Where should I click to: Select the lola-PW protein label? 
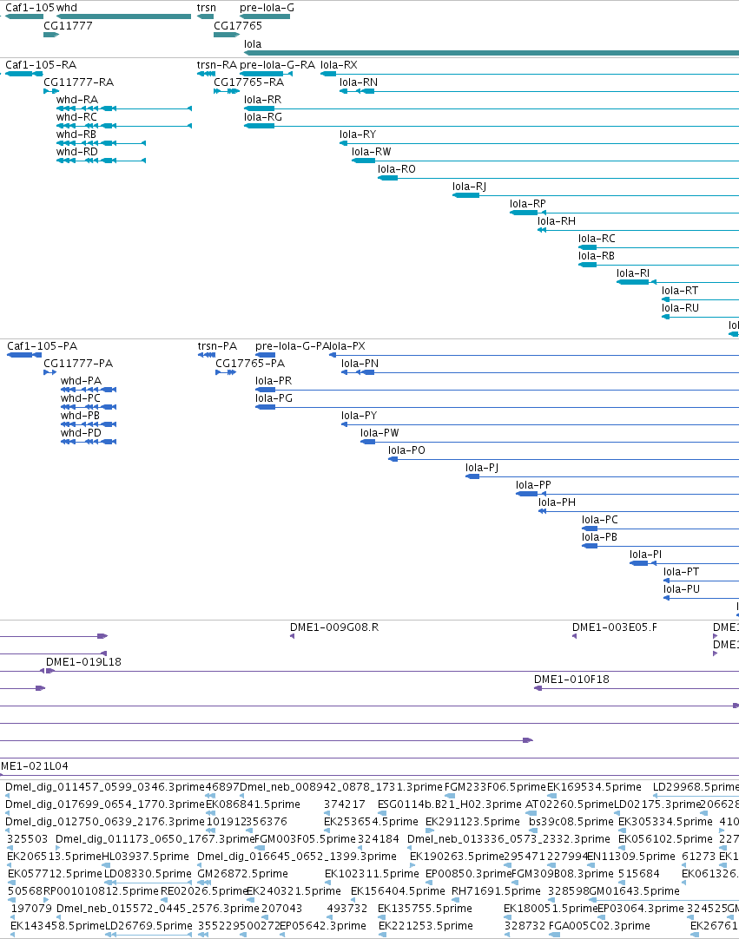tap(379, 433)
